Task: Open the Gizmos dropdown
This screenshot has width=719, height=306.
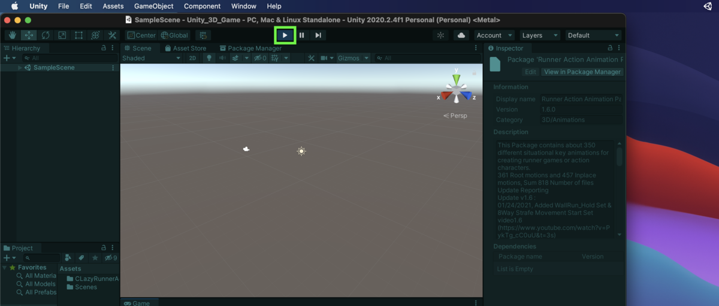Action: [354, 58]
